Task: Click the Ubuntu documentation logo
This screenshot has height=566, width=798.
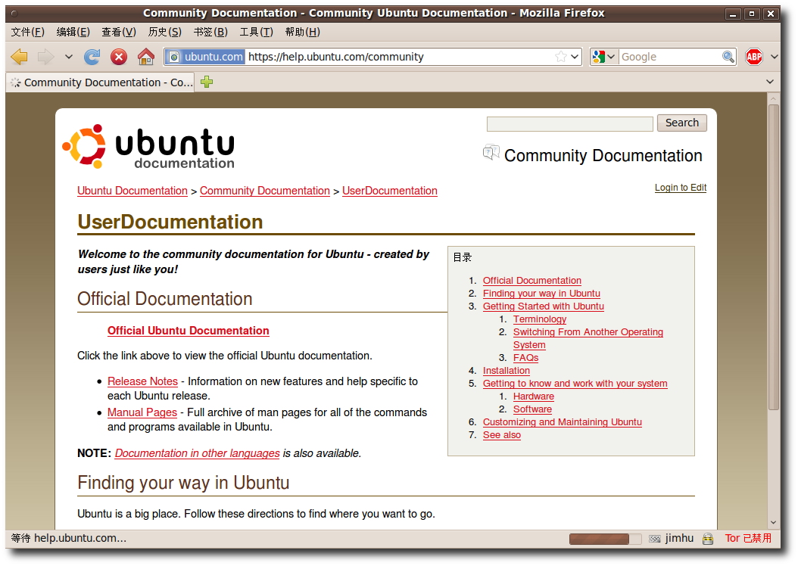Action: [148, 147]
